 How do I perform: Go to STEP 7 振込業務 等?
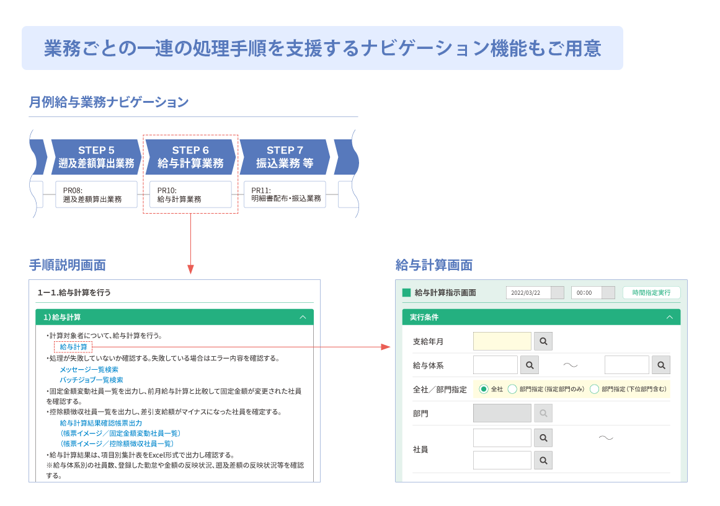(x=285, y=157)
